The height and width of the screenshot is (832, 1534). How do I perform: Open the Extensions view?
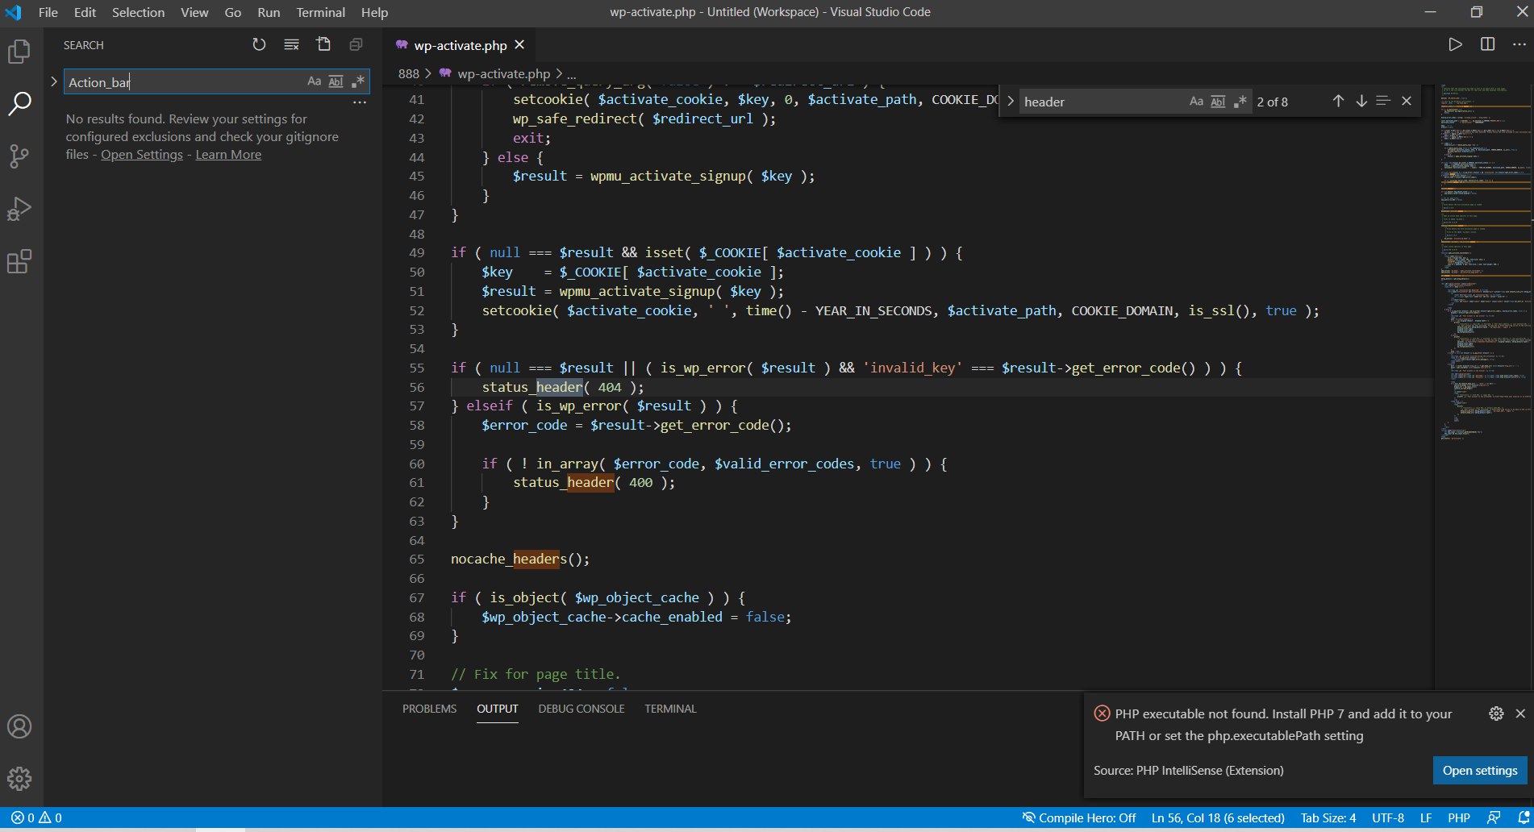click(19, 261)
